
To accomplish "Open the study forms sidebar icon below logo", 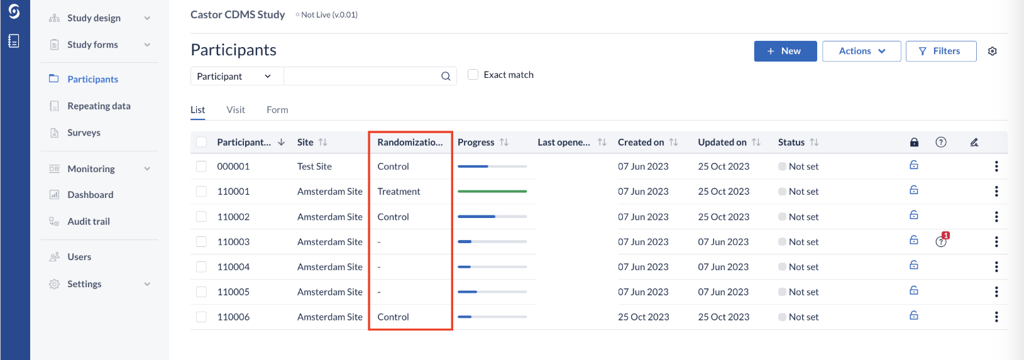I will (x=14, y=41).
